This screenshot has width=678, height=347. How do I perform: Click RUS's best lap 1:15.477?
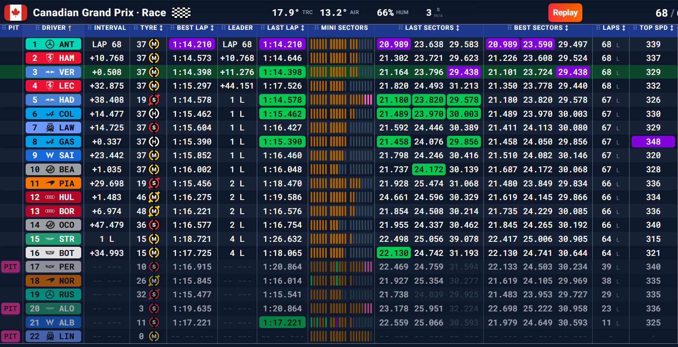[192, 294]
